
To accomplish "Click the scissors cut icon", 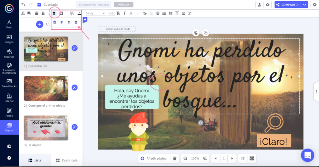I will 23,13.
